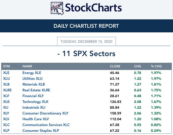Open Utilities XLU chart link

(x=32, y=79)
